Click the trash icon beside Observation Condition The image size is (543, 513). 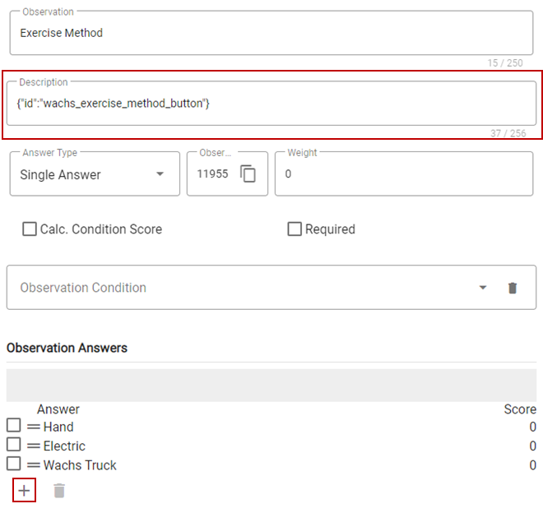tap(513, 288)
